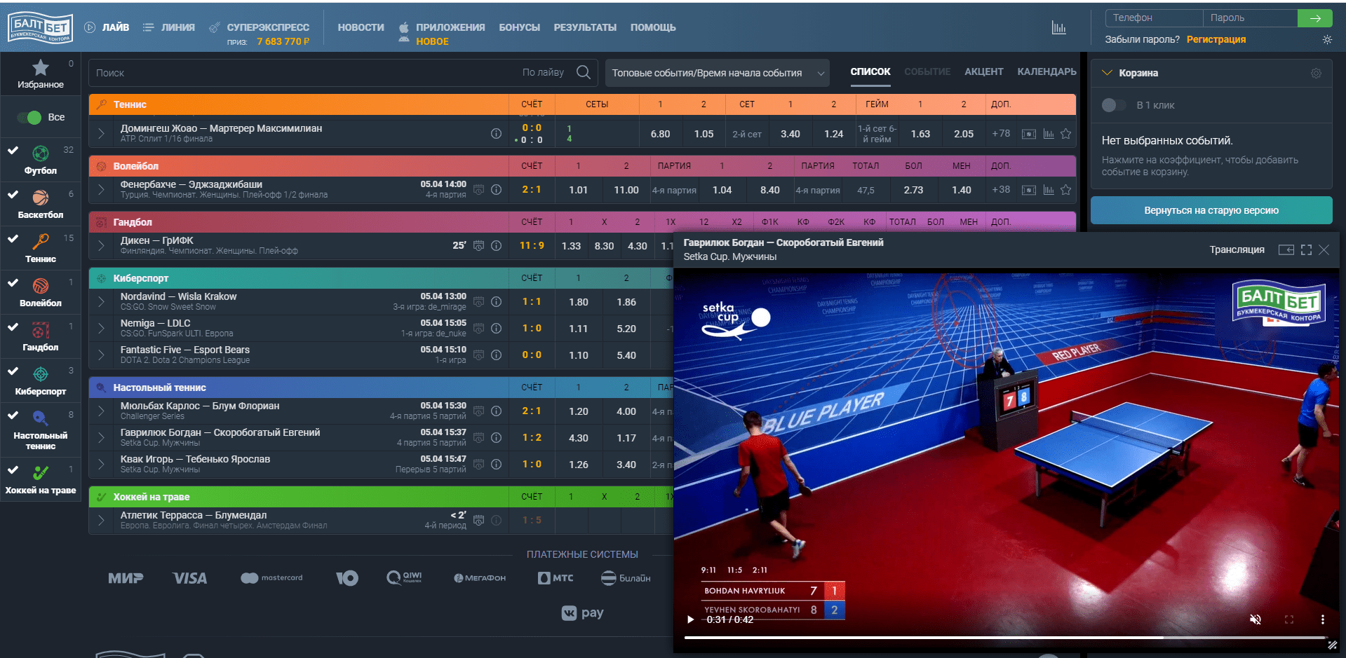Expand the Фенербахче – Эджзаджибаши row
The image size is (1346, 658).
101,189
